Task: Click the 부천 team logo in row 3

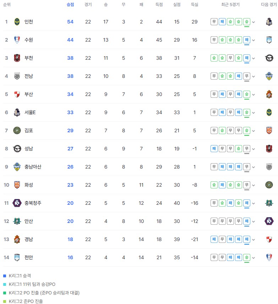Action: click(x=17, y=58)
